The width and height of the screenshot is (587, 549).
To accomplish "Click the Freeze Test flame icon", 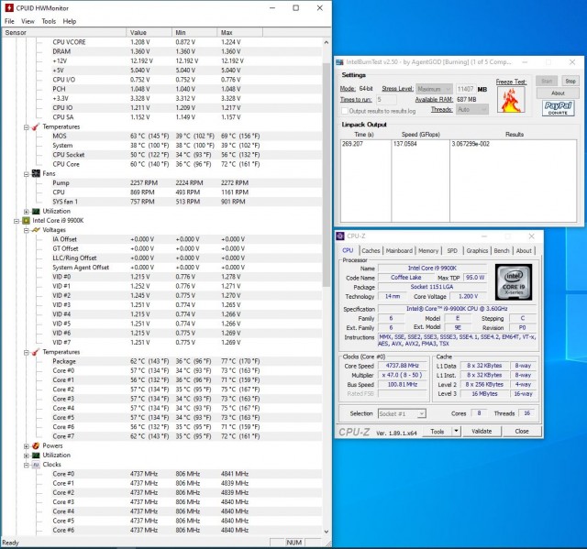I will point(510,98).
